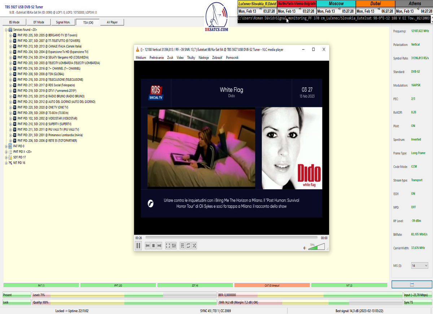Image resolution: width=433 pixels, height=314 pixels.
Task: Show the VLC playlist
Action: click(x=182, y=246)
